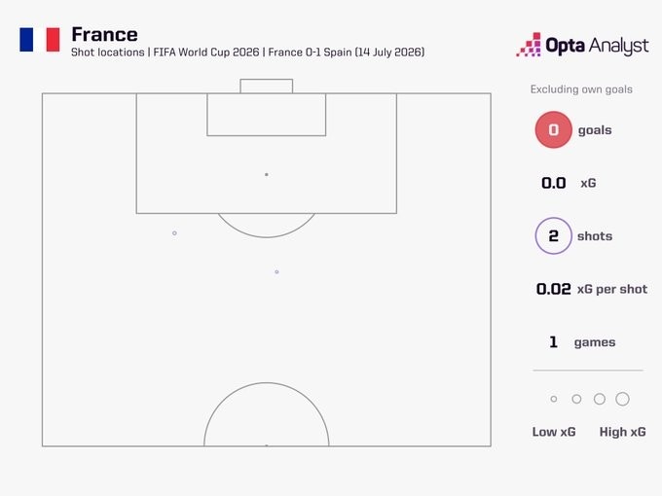Click the smallest Low xG legend circle

(x=554, y=399)
